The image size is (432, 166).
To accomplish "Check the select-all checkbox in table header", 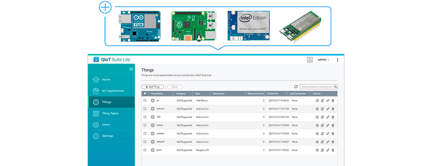I will coord(145,93).
